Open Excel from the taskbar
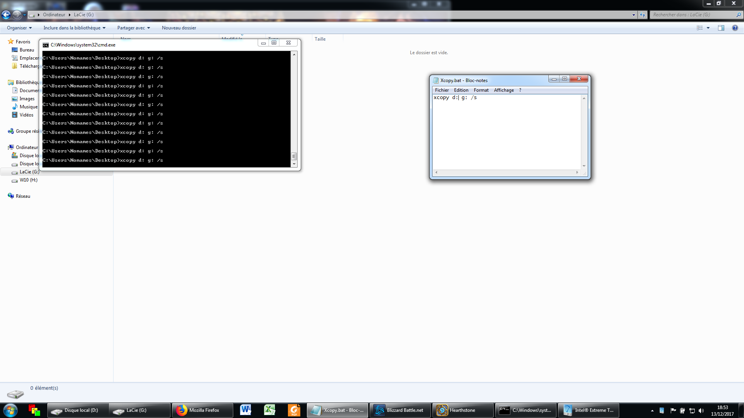The width and height of the screenshot is (744, 418). click(x=270, y=410)
